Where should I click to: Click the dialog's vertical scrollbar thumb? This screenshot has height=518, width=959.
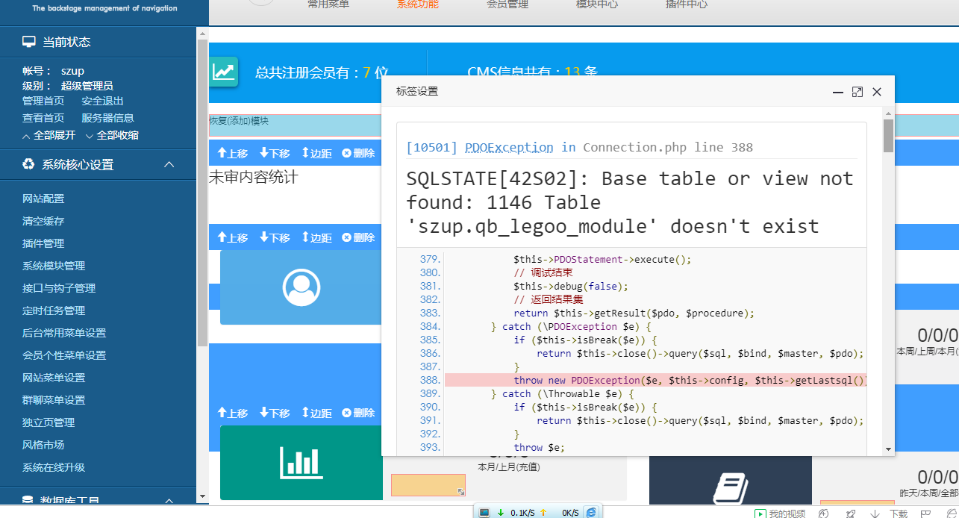tap(888, 135)
